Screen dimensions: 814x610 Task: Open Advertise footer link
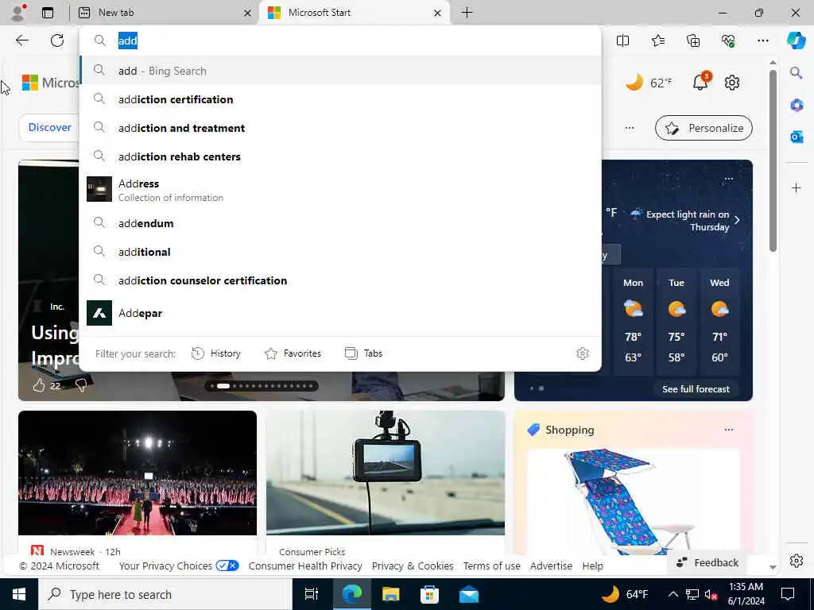[551, 566]
